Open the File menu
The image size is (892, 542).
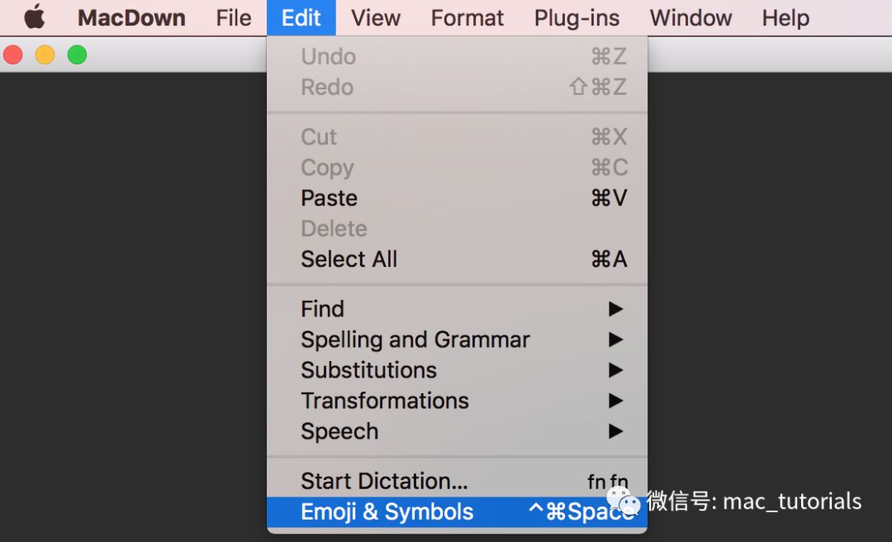234,18
